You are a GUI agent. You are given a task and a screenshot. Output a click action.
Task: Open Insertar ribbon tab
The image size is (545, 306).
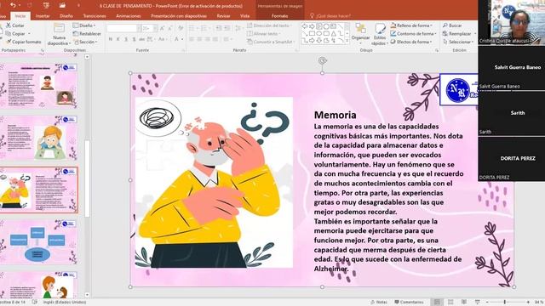coord(43,16)
